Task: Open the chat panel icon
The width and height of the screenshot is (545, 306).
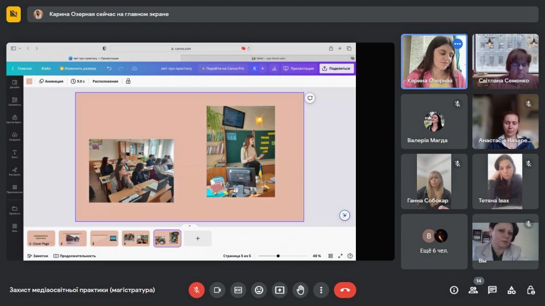Action: (x=492, y=290)
